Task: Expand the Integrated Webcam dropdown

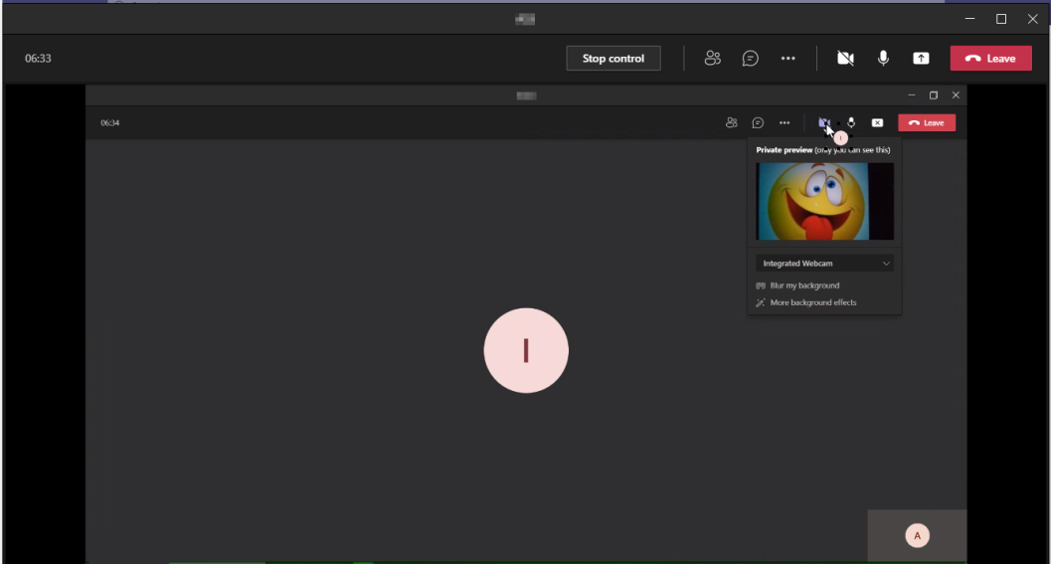Action: click(x=824, y=264)
